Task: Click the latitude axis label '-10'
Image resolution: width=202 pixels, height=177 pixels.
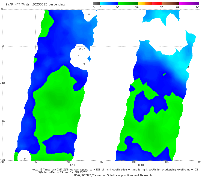Action: pyautogui.click(x=2, y=83)
